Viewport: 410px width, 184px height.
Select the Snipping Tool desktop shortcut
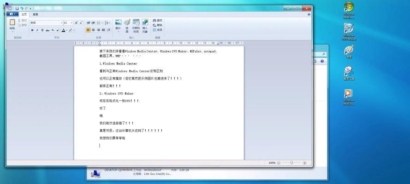point(349,73)
